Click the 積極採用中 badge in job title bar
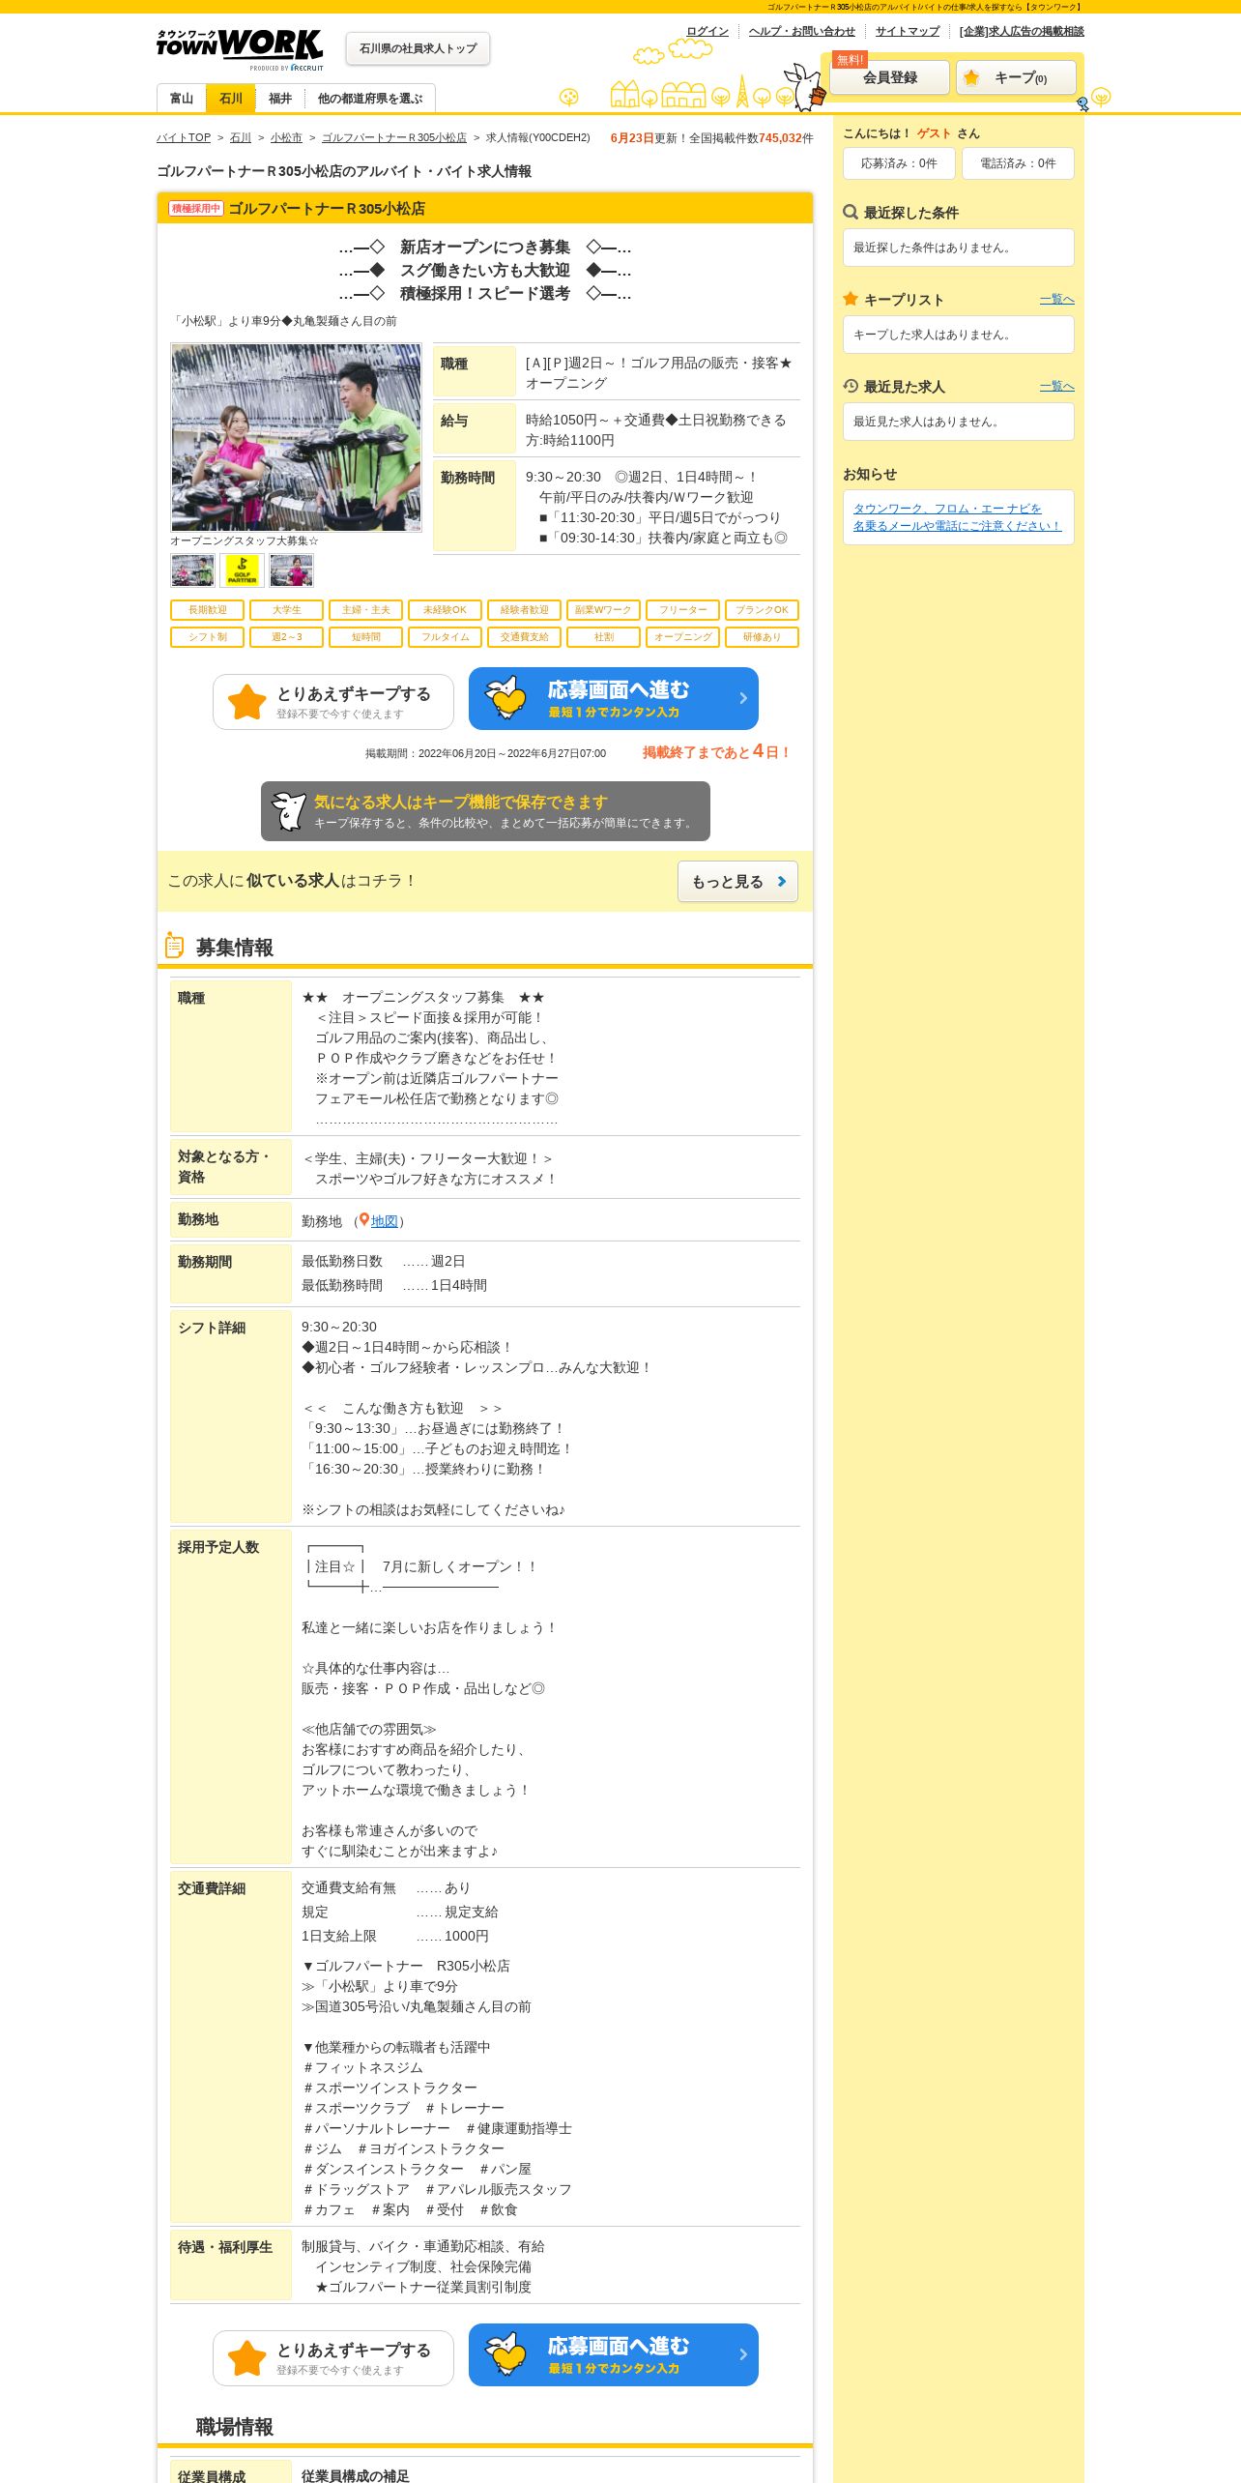 [x=196, y=208]
